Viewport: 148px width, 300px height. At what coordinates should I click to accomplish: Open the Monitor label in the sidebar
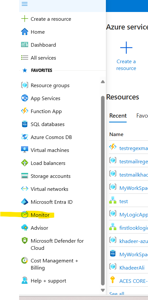coord(40,215)
